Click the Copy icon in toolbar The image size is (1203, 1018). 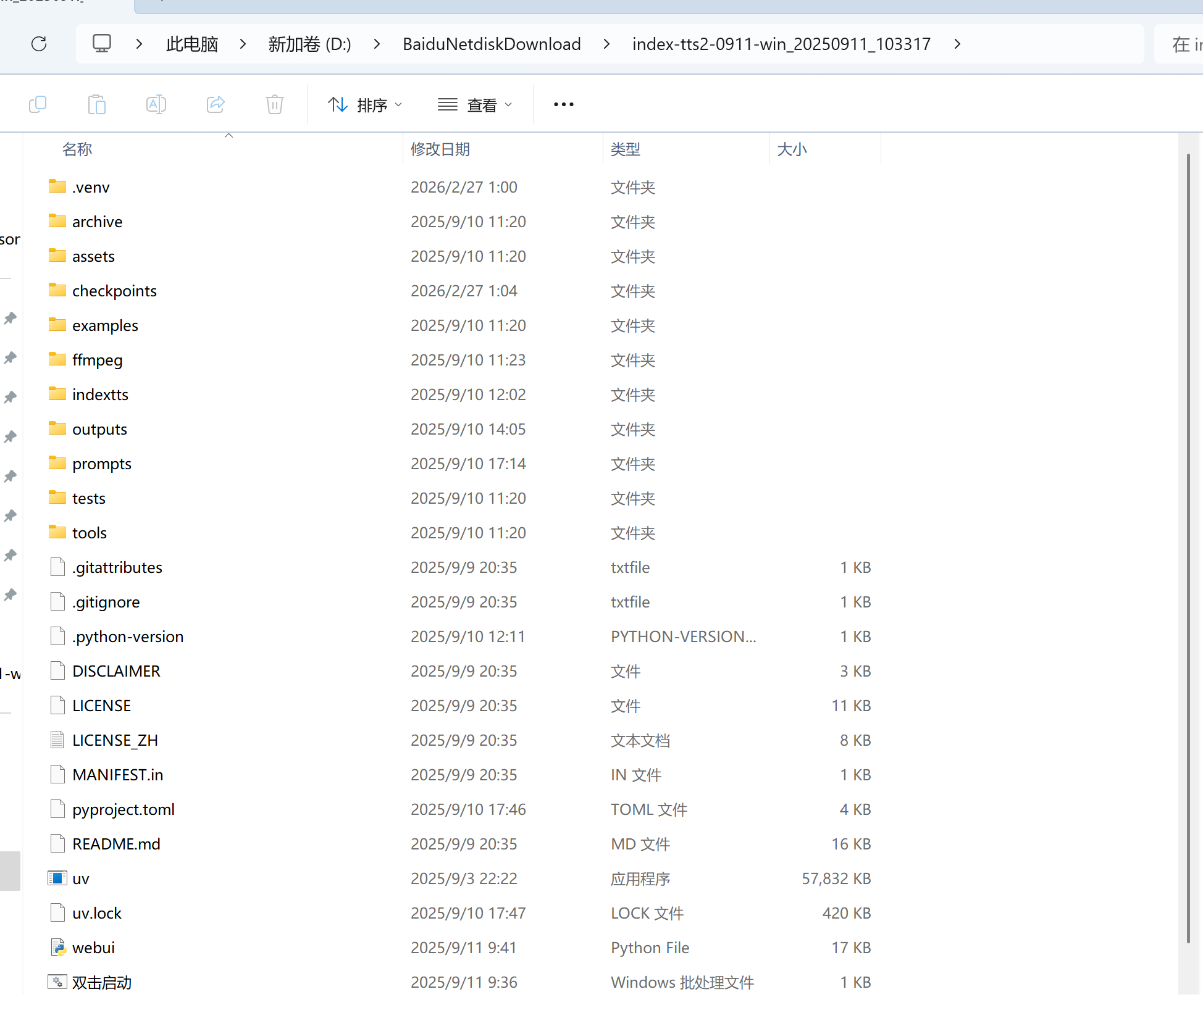coord(38,104)
